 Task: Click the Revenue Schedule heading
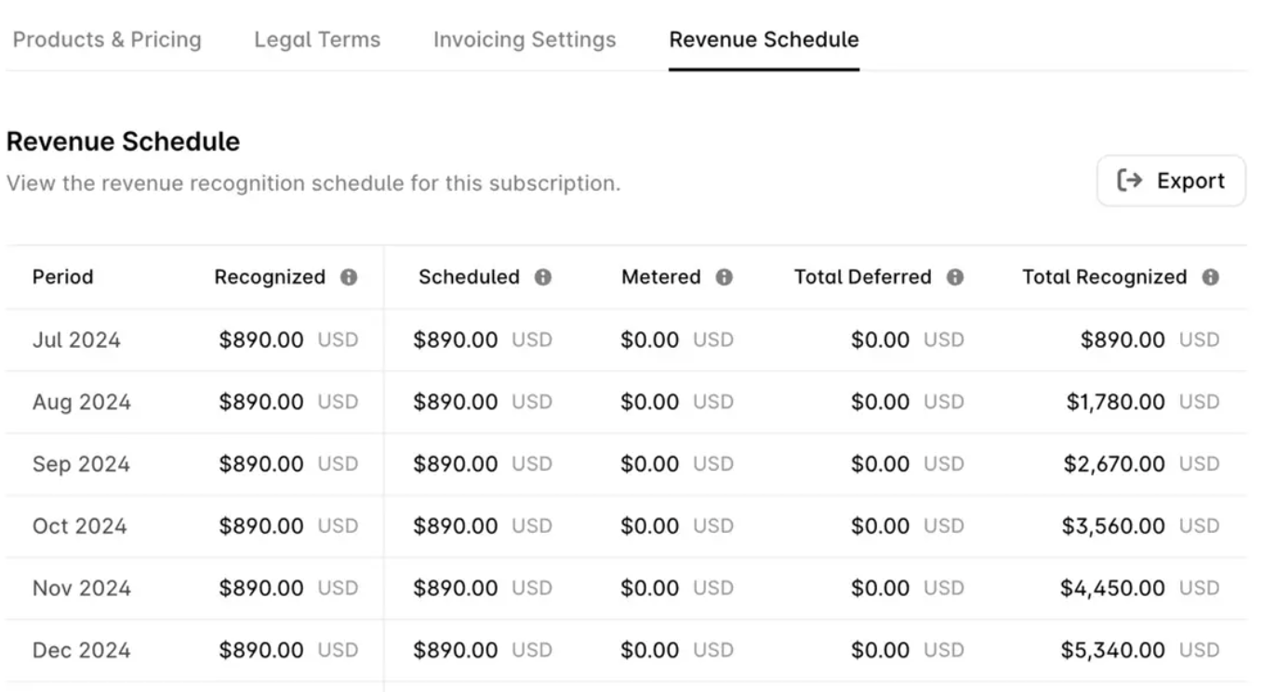[x=123, y=141]
